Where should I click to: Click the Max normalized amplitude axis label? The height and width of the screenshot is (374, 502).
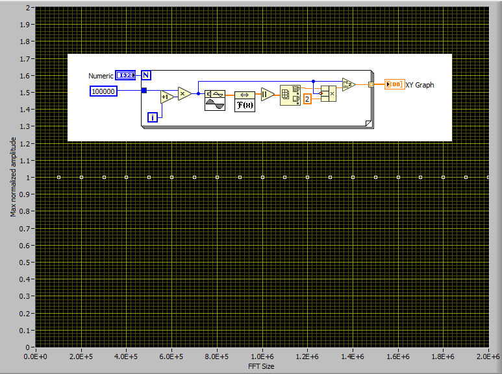tap(13, 177)
